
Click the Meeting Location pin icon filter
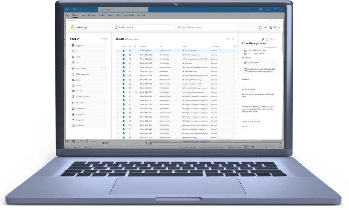click(73, 97)
